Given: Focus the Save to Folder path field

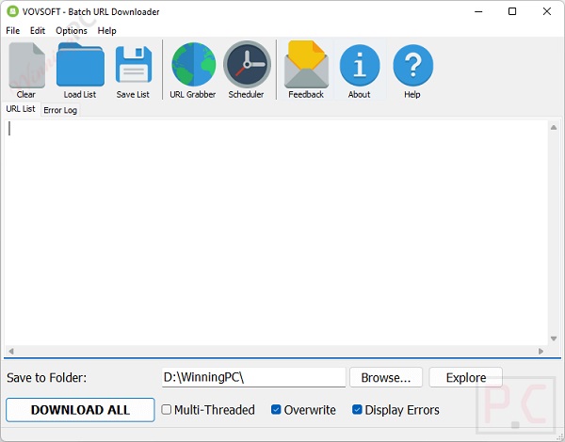Looking at the screenshot, I should pyautogui.click(x=253, y=377).
